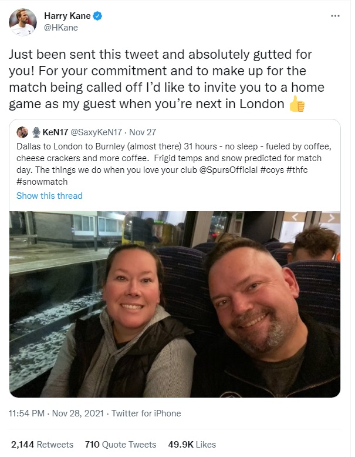This screenshot has height=457, width=355.
Task: Open the #thfc hashtag
Action: coord(297,170)
